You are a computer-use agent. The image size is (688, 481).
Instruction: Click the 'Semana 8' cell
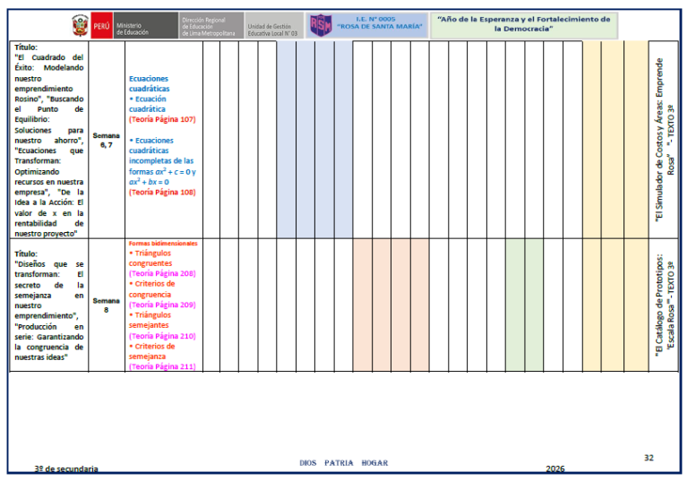[x=107, y=305]
